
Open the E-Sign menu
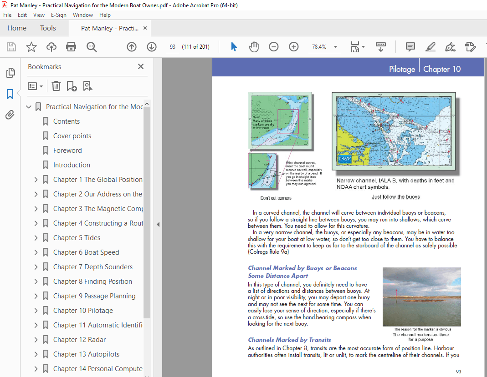point(59,15)
